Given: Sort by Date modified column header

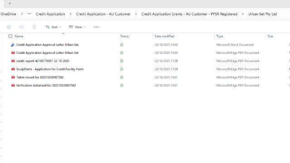Looking at the screenshot, I should (x=164, y=36).
